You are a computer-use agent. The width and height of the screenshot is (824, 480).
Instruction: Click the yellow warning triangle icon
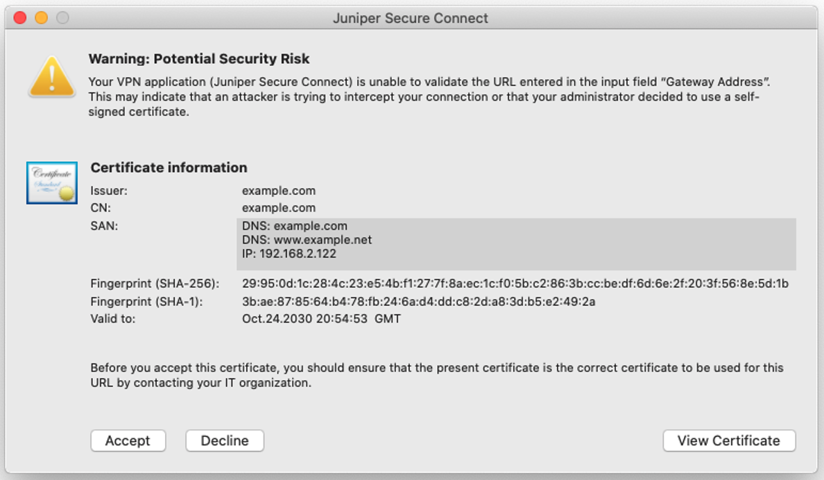click(51, 76)
